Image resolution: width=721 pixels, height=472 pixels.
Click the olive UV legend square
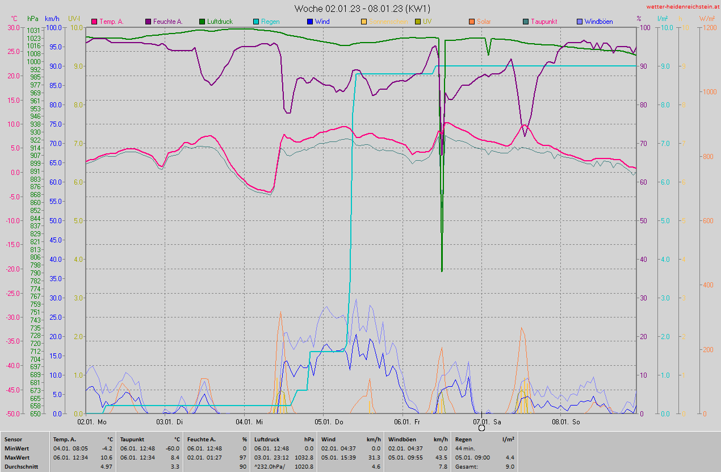pos(418,22)
